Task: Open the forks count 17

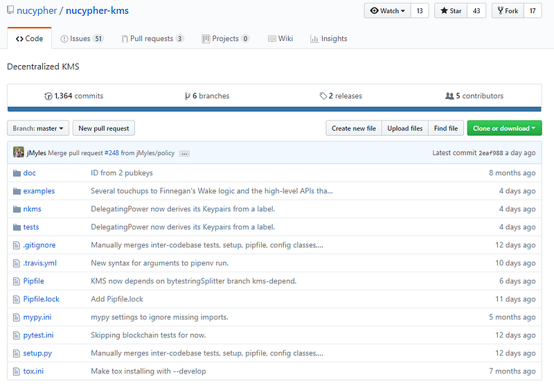Action: coord(533,10)
